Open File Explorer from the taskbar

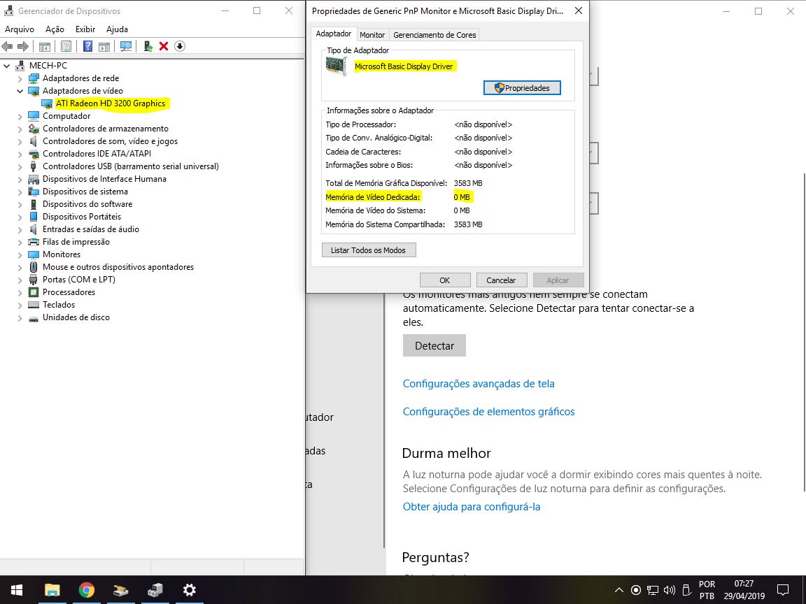point(52,589)
